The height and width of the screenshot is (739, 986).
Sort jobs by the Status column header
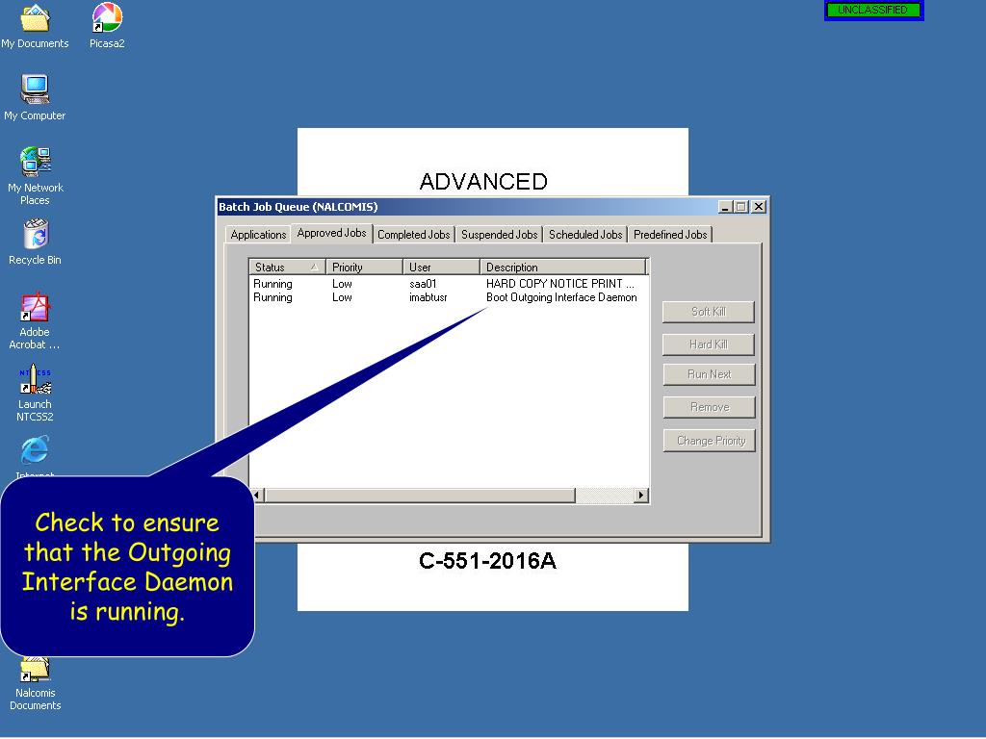tap(287, 268)
